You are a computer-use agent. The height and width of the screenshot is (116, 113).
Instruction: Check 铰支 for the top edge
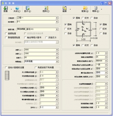[x=83, y=18]
